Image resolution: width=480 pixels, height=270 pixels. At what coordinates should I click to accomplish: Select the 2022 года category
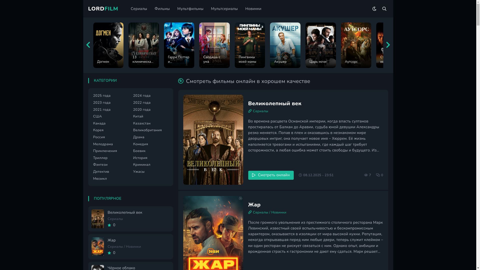tap(142, 103)
